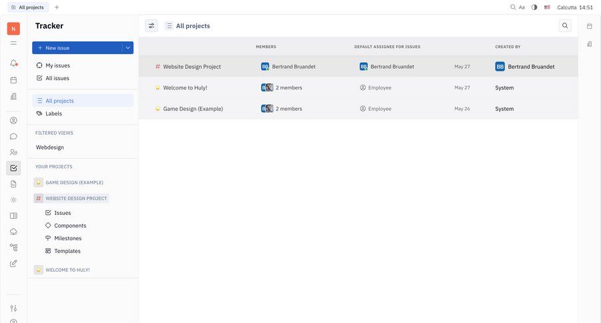Set Employee assignee for Welcome to Huly!
This screenshot has width=601, height=323.
point(375,87)
